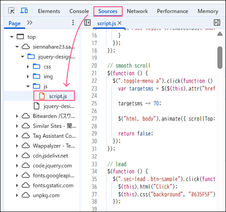Expand the Bitwarden extension node
This screenshot has width=226, height=212.
tap(17, 116)
